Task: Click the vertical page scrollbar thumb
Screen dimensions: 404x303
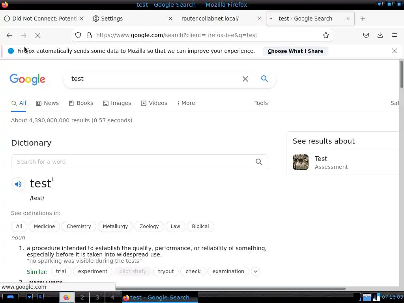Action: tap(401, 74)
